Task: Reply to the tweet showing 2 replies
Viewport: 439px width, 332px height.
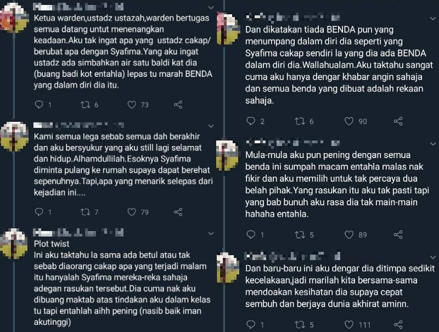Action: tap(251, 121)
